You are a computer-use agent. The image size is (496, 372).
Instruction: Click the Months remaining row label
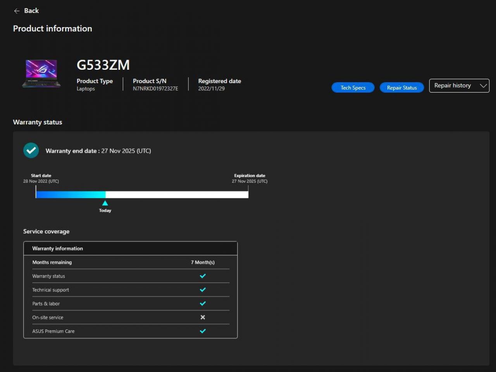tap(52, 262)
